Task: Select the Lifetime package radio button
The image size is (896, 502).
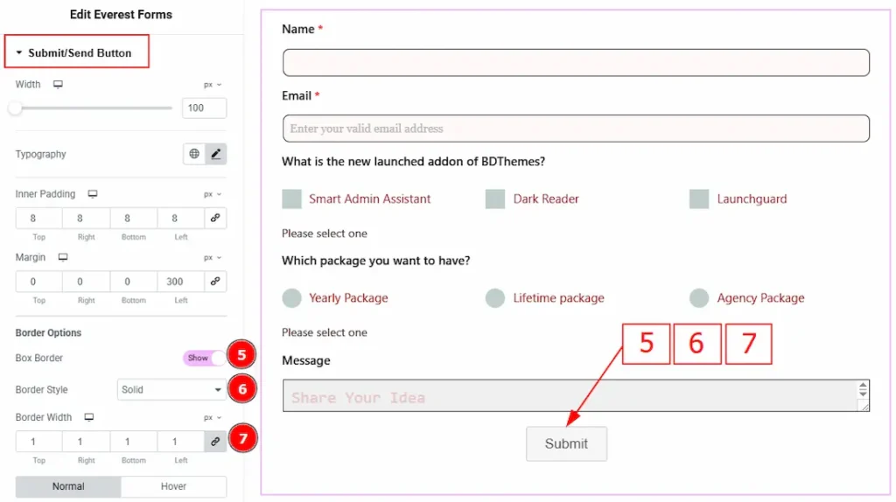Action: [x=495, y=298]
